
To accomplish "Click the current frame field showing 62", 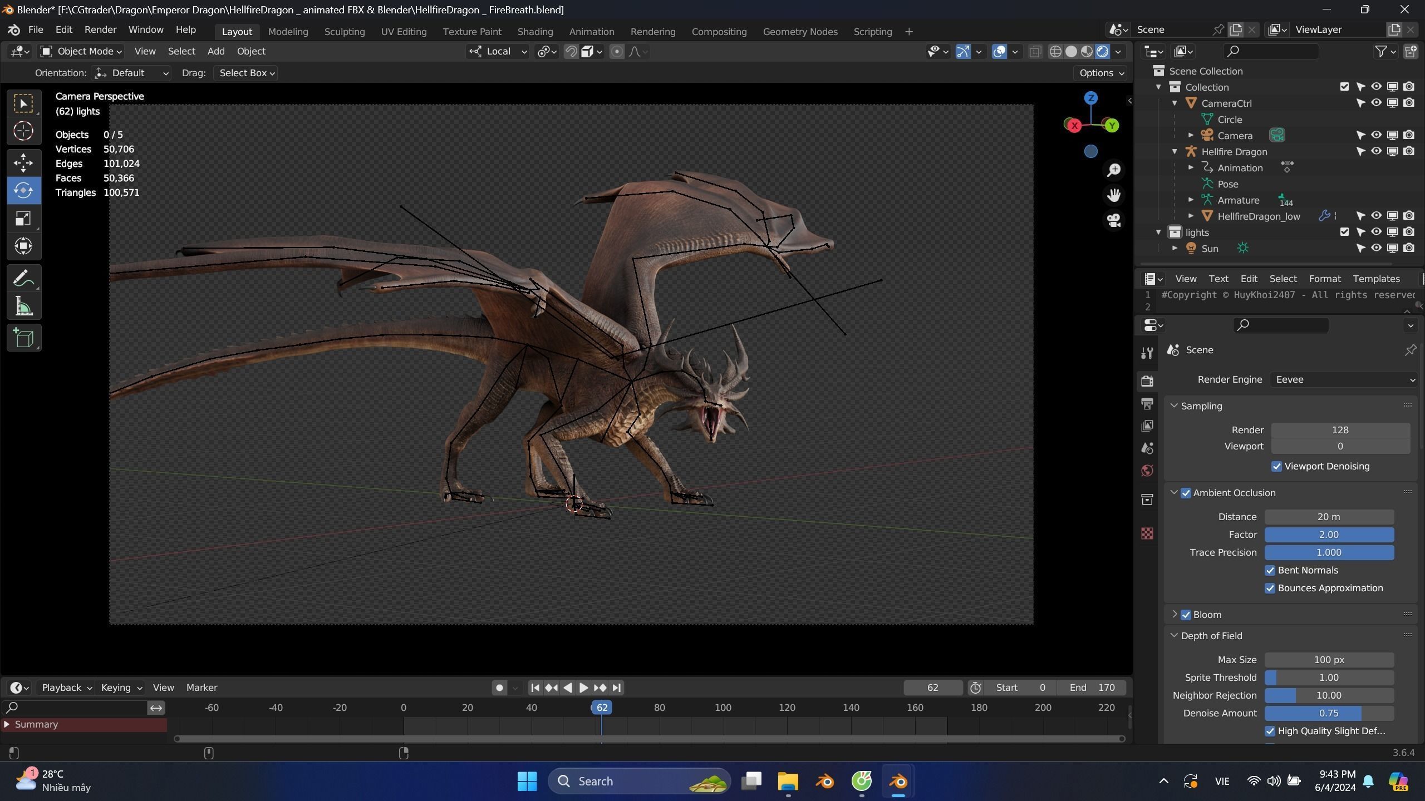I will (932, 688).
